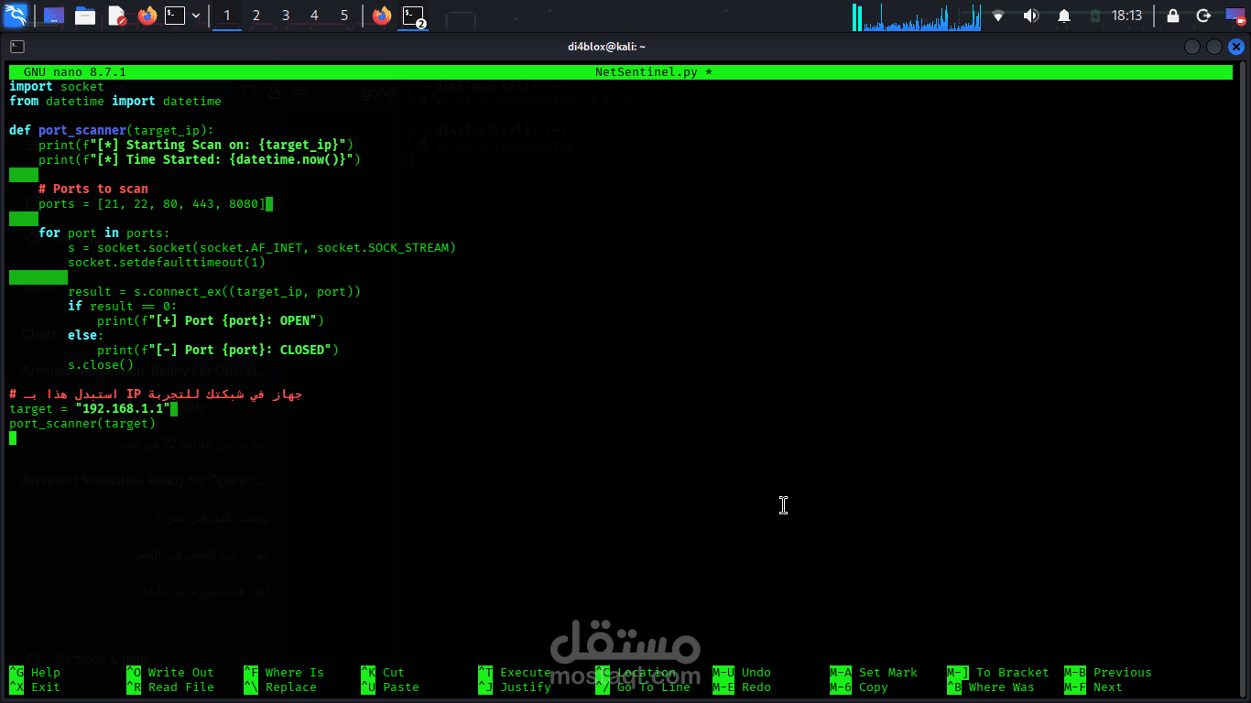Screen dimensions: 1251x703
Task: Click the log out icon
Action: pos(1203,16)
